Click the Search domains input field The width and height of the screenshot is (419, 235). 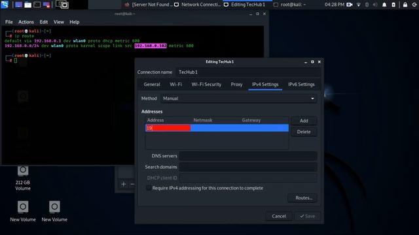pos(248,167)
